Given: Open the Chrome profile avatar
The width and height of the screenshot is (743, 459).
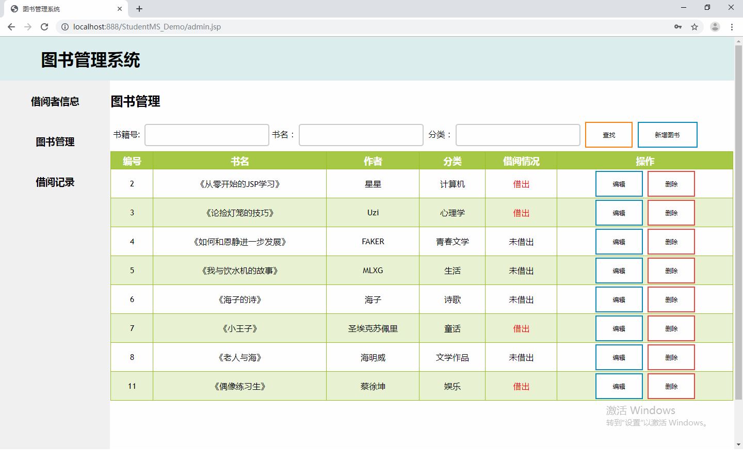Looking at the screenshot, I should (715, 27).
